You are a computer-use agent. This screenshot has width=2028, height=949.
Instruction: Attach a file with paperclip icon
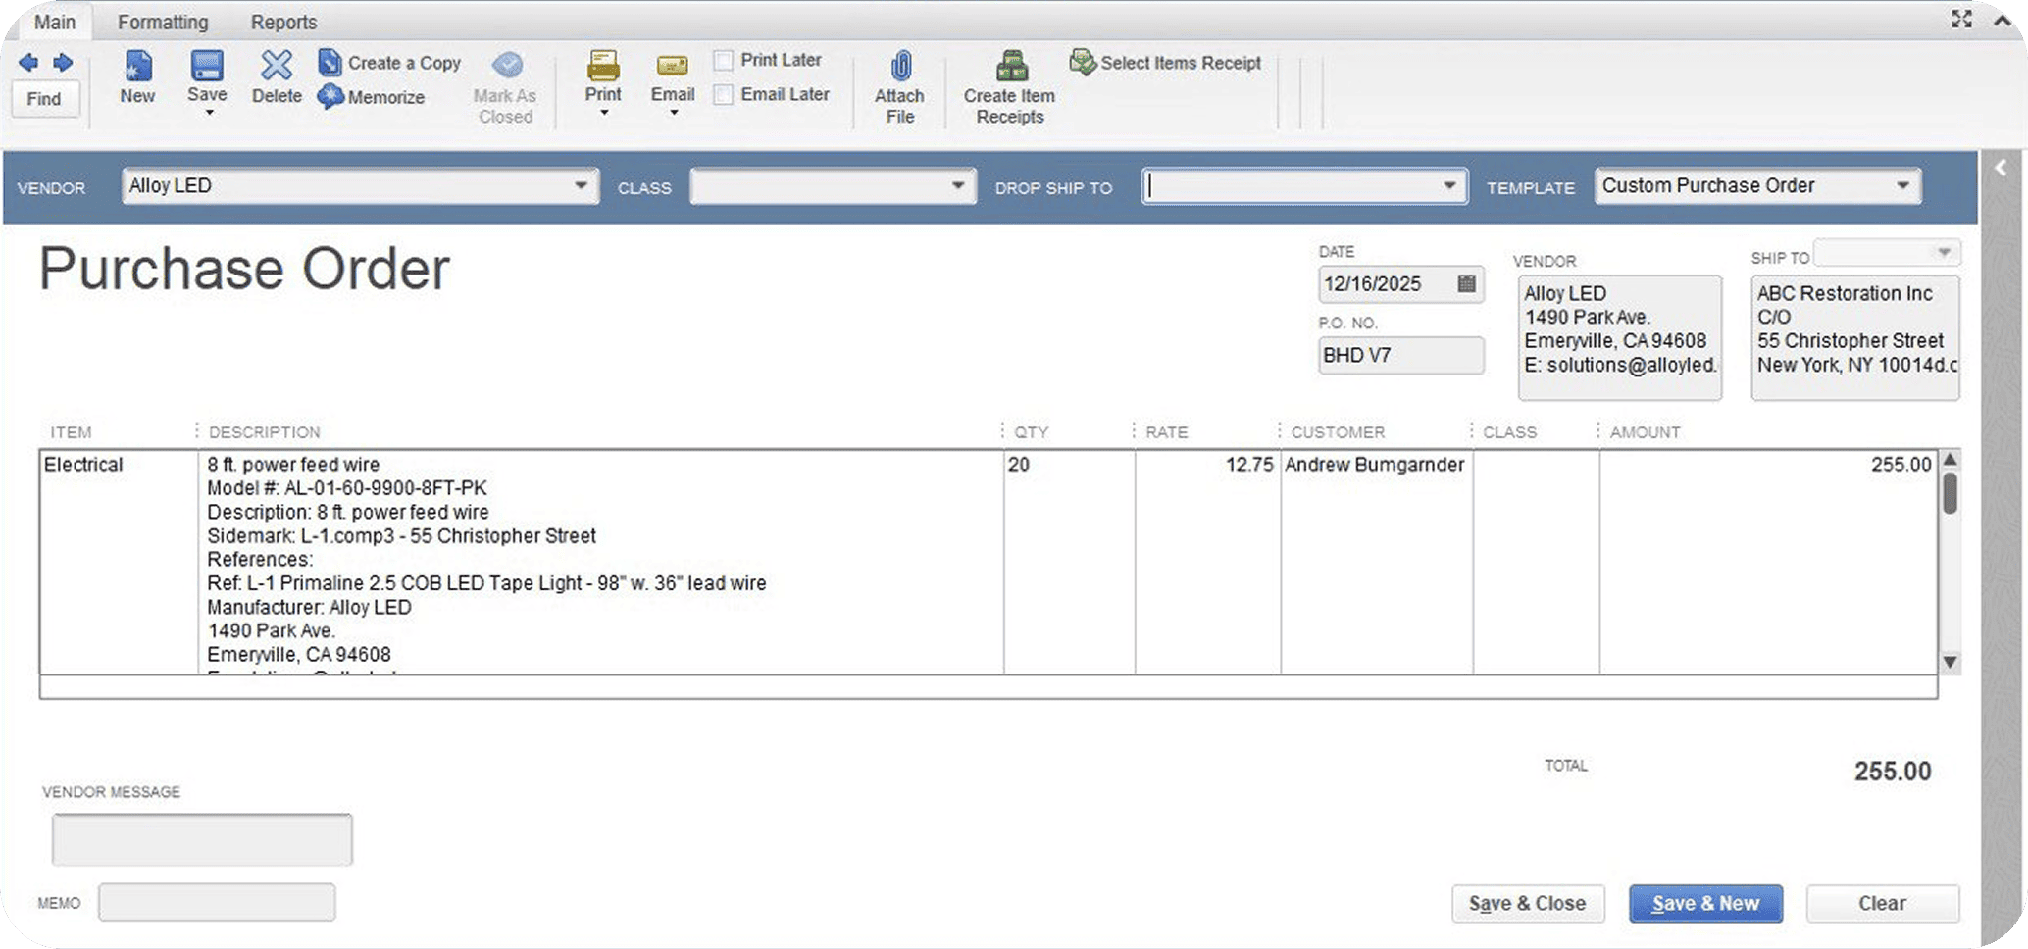[x=900, y=68]
